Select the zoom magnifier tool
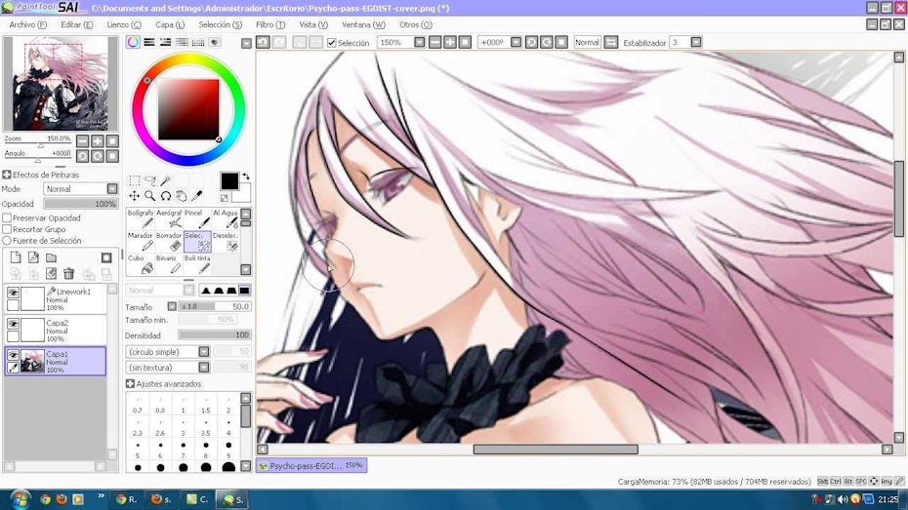 tap(149, 196)
